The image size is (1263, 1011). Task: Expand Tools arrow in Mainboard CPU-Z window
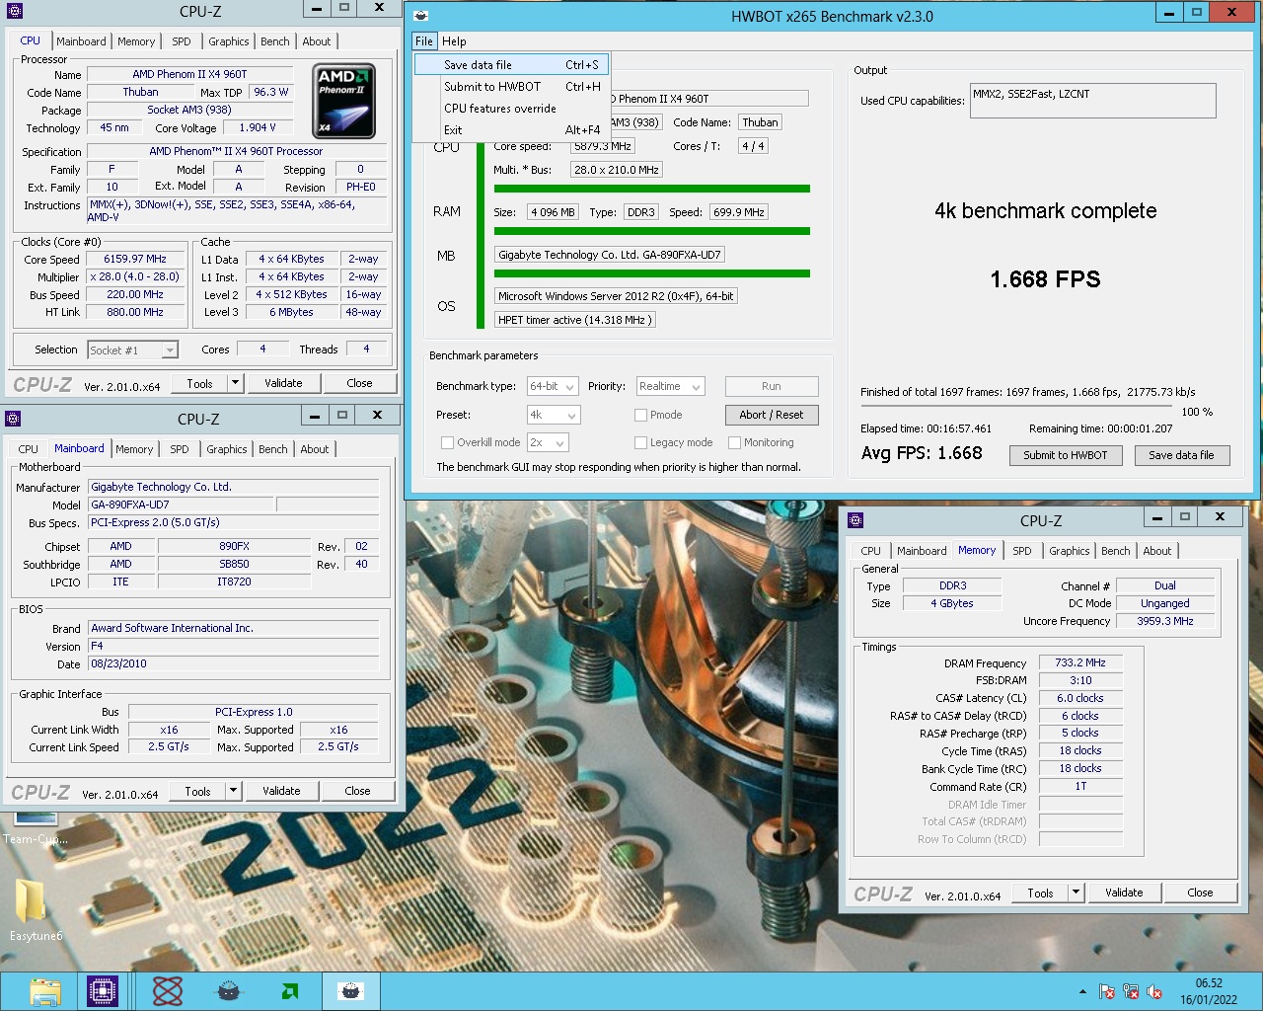[233, 791]
